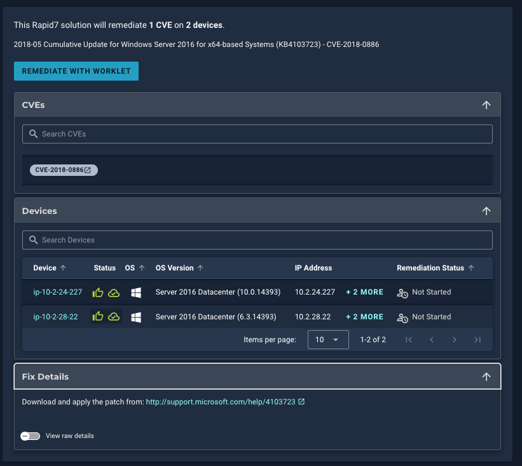Click Not Started text for ip-10-2-28-22

click(x=432, y=317)
